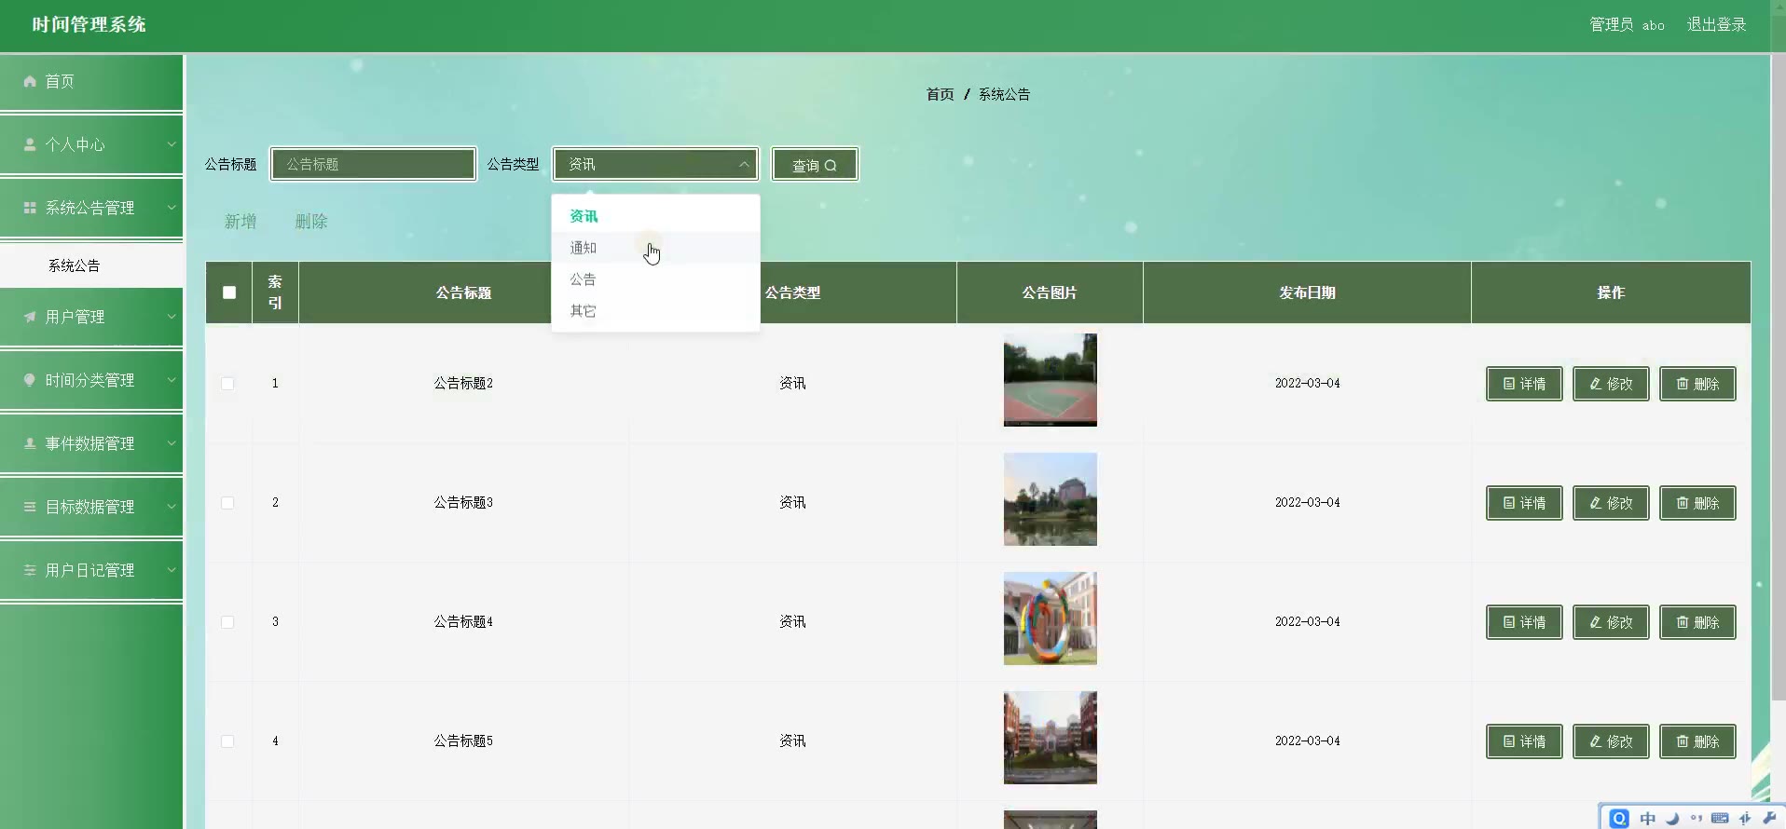Image resolution: width=1786 pixels, height=829 pixels.
Task: Select 公告 in the type dropdown list
Action: (x=655, y=279)
